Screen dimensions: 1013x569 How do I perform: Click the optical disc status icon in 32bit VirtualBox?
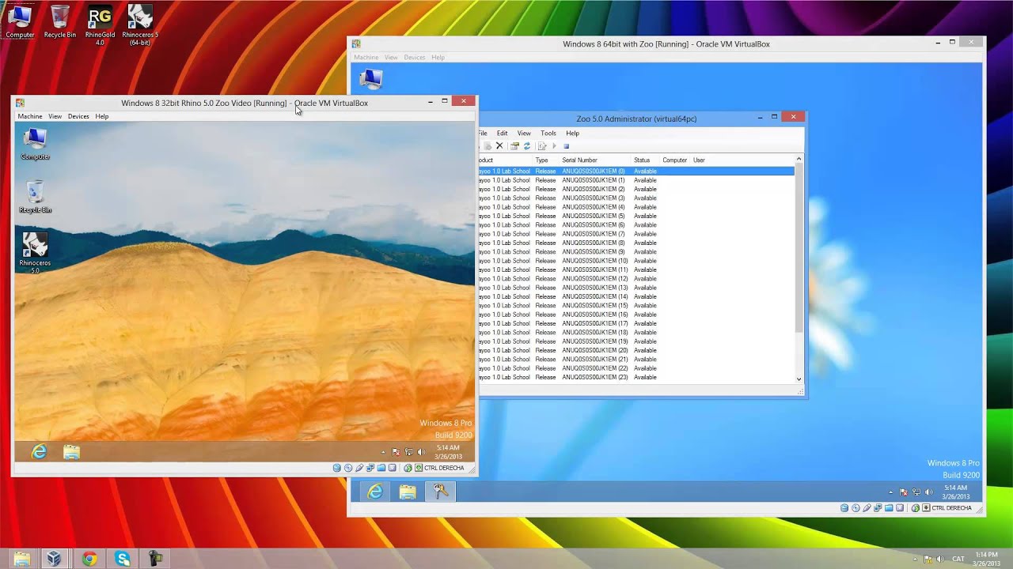348,468
